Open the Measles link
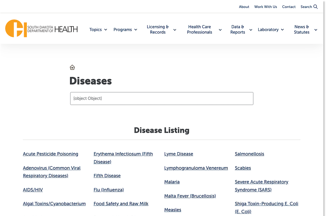 click(x=173, y=210)
